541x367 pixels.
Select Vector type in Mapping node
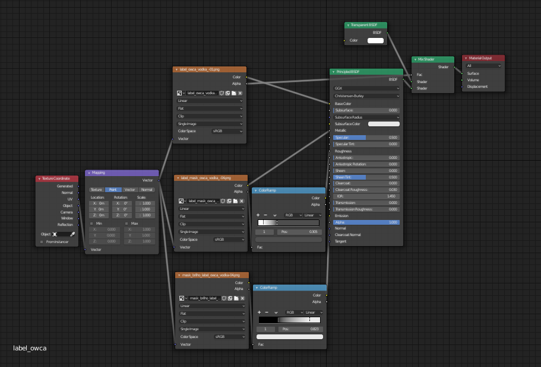pos(129,190)
